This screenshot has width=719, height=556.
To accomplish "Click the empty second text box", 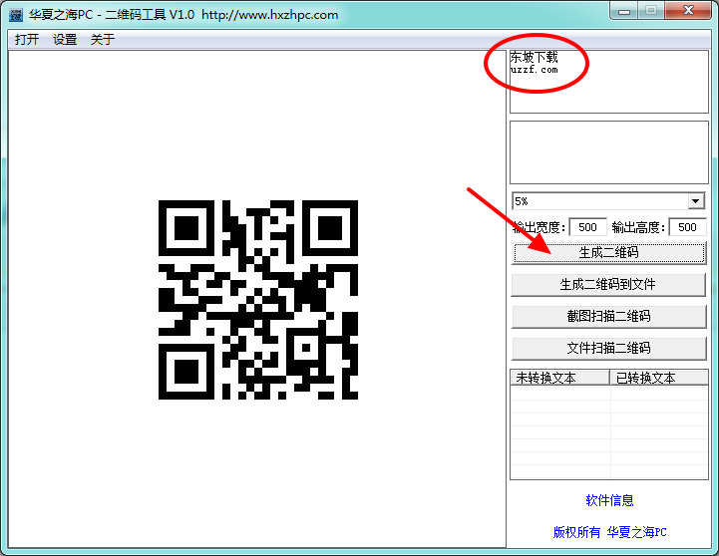I will tap(609, 152).
